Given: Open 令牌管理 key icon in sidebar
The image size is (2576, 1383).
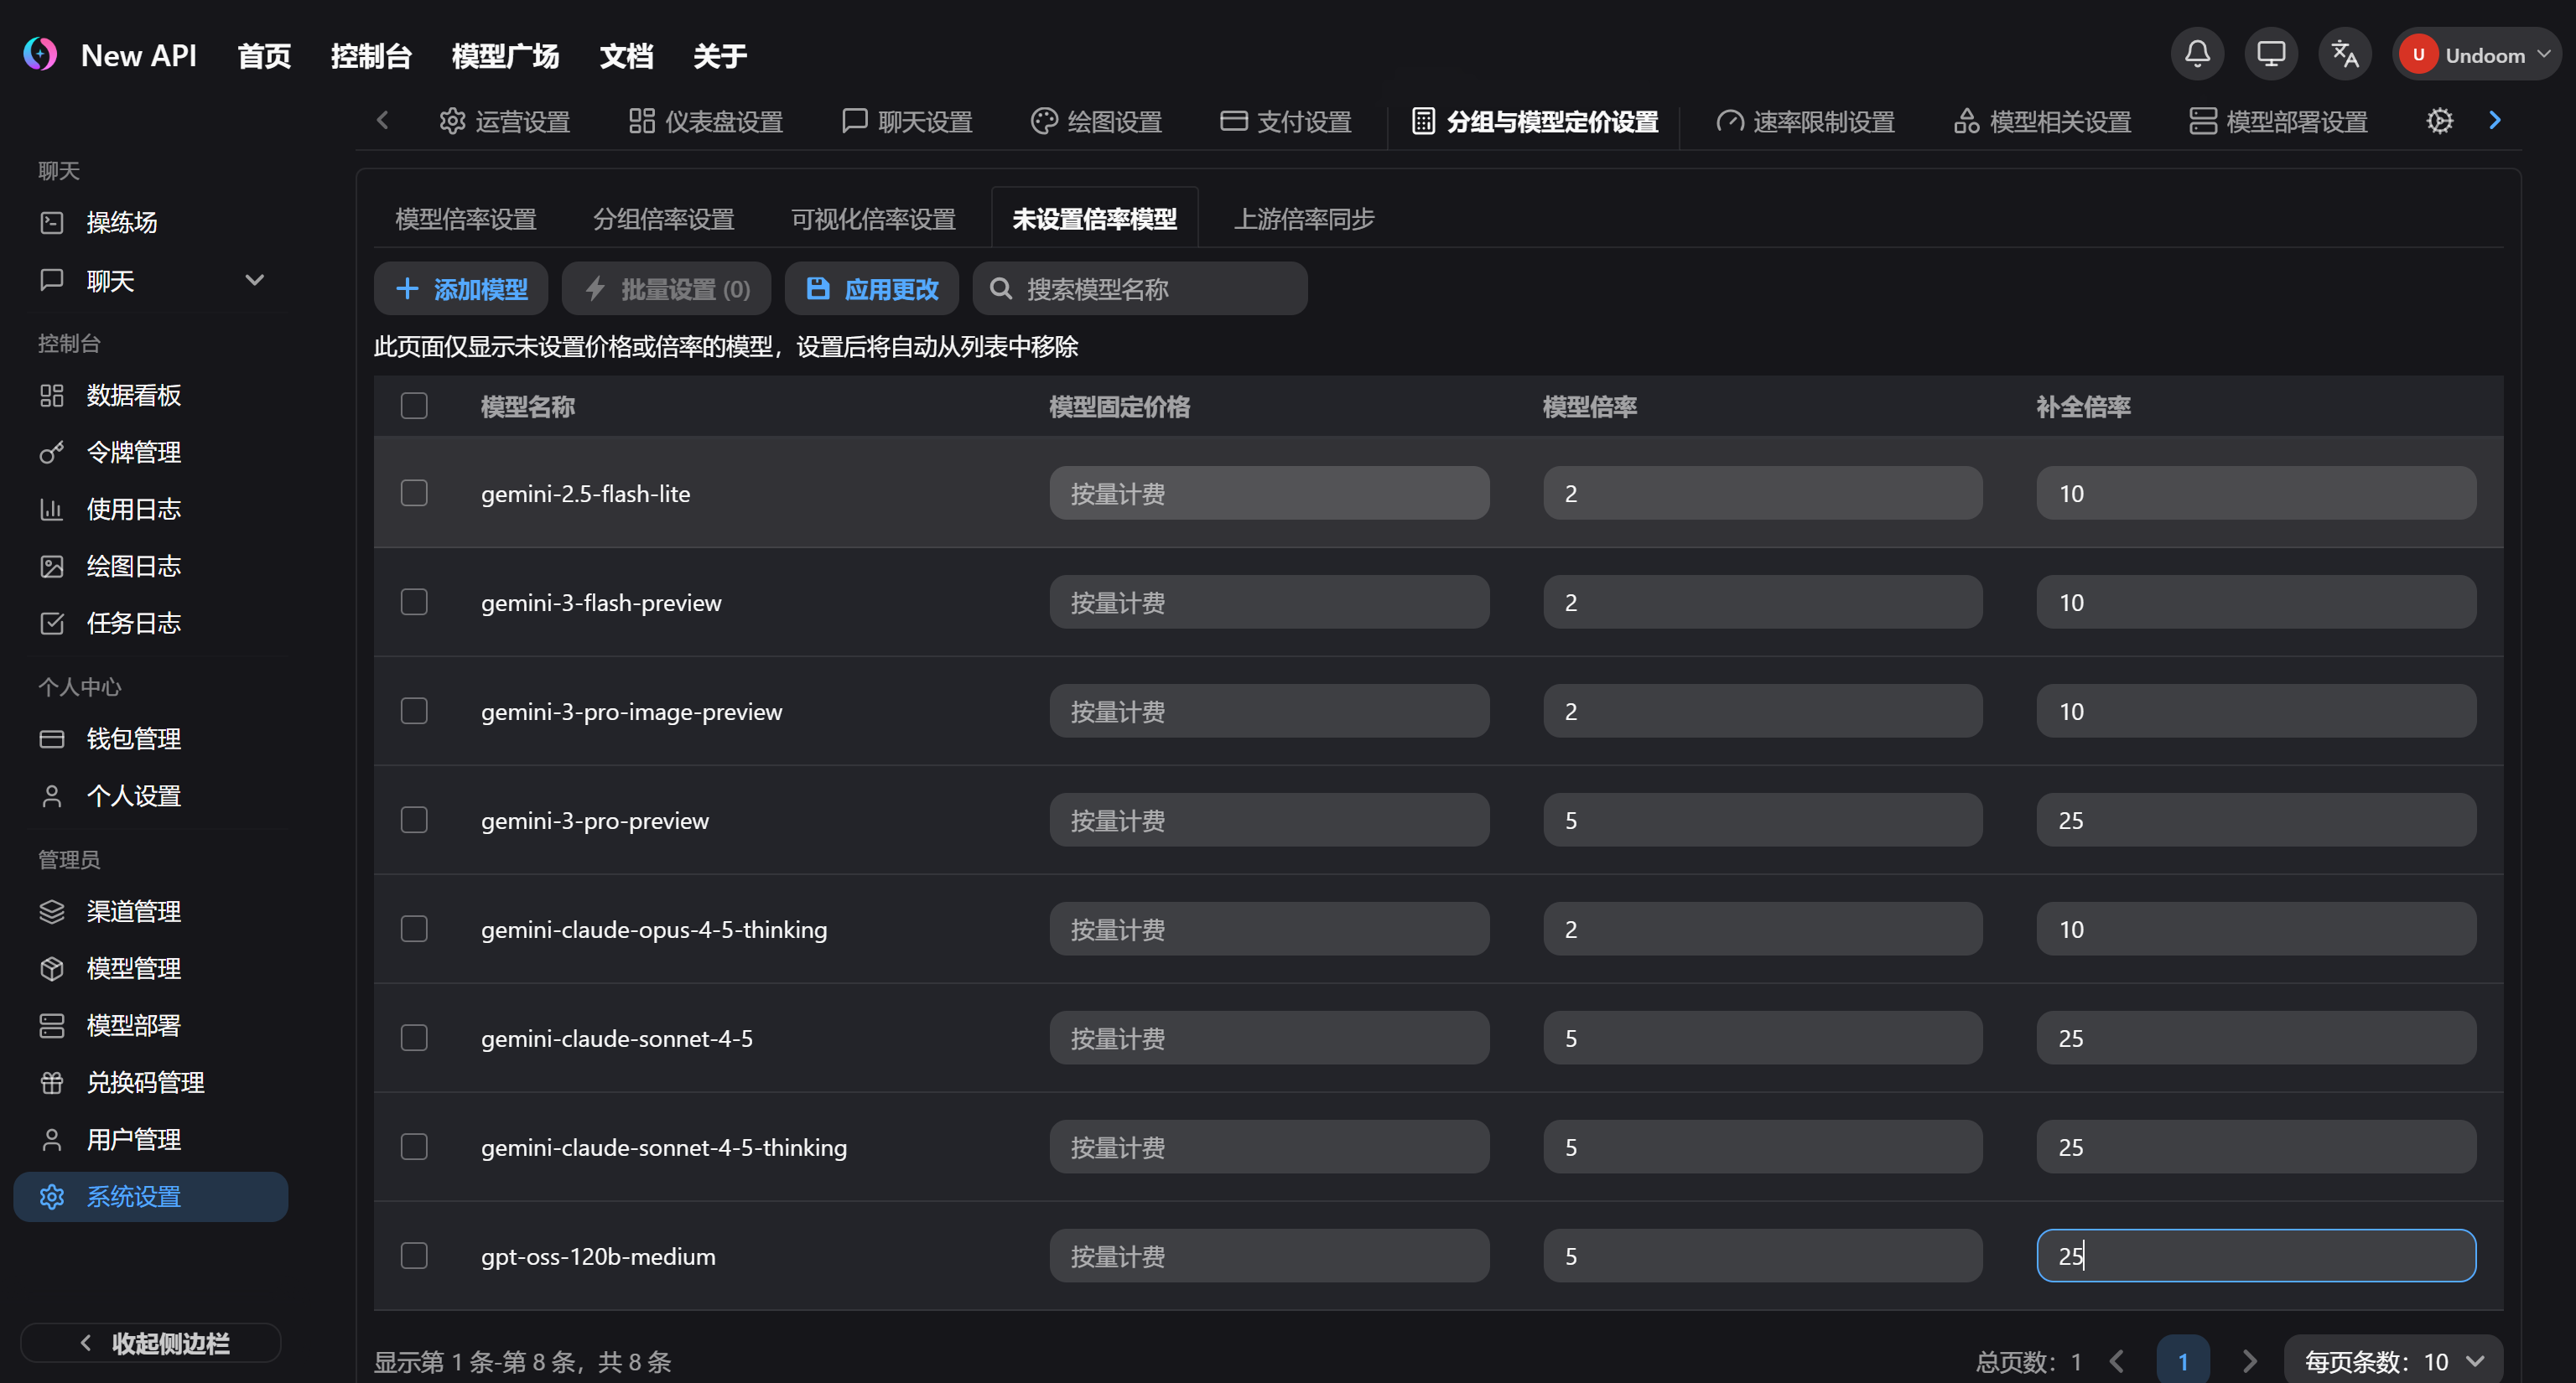Looking at the screenshot, I should [x=52, y=452].
